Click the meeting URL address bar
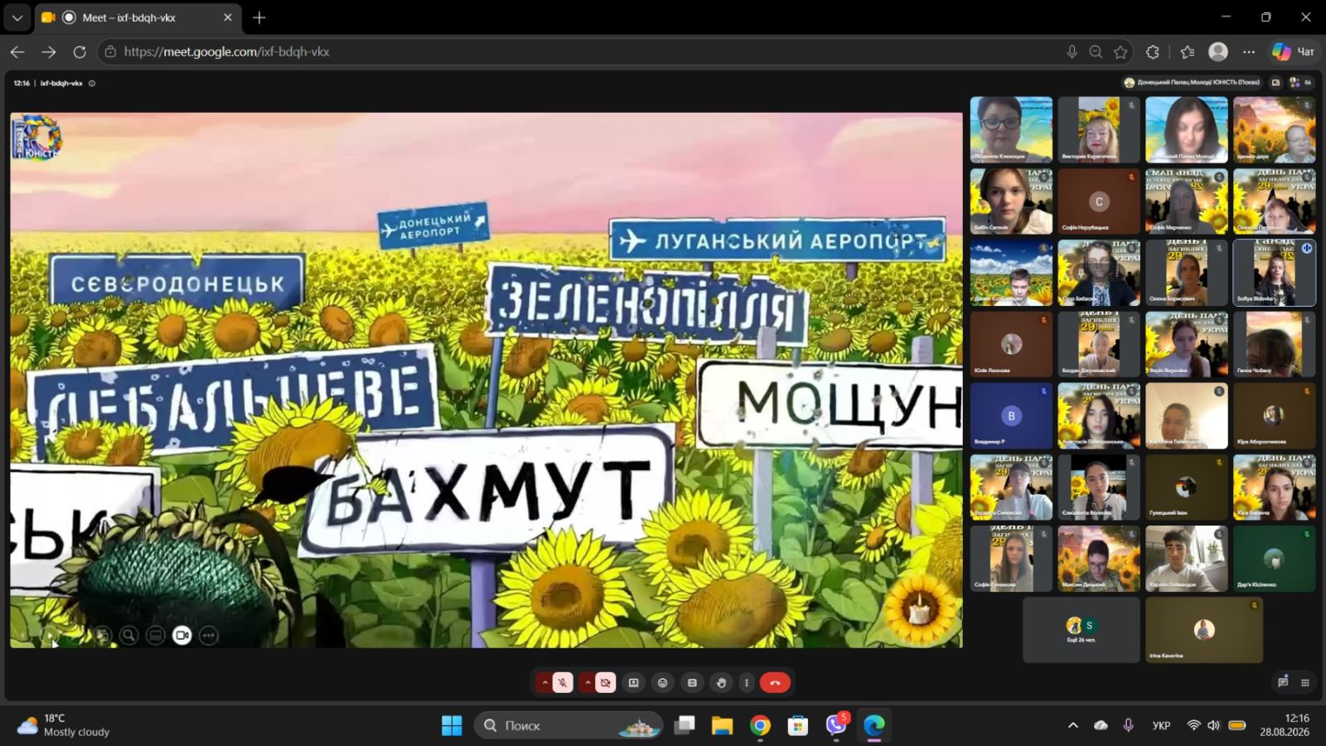Viewport: 1326px width, 746px height. tap(580, 51)
